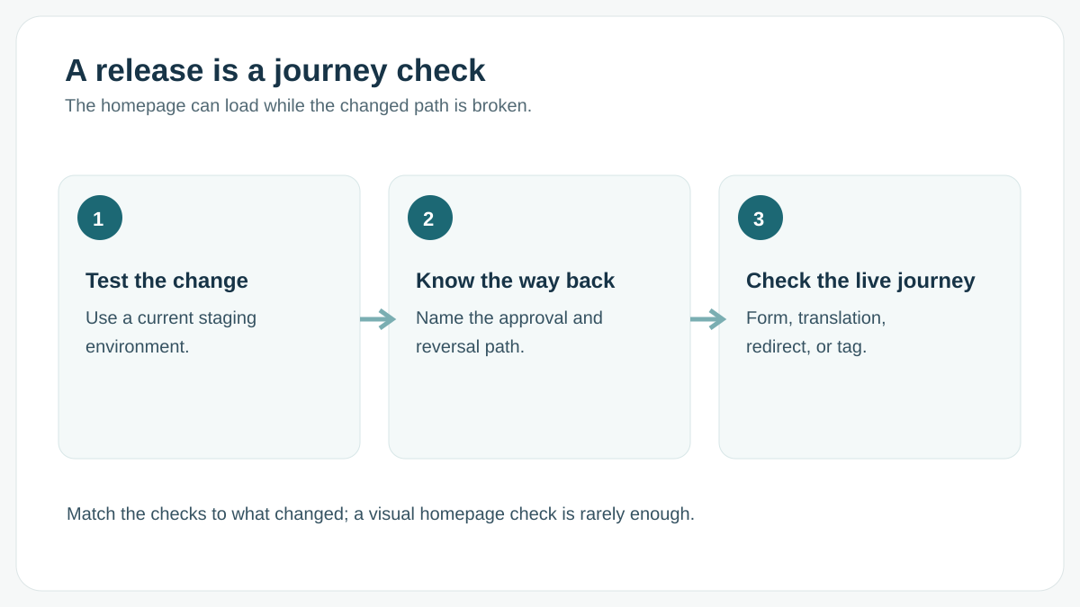The height and width of the screenshot is (607, 1080).
Task: Select the "Check the live journey" heading
Action: pyautogui.click(x=860, y=281)
